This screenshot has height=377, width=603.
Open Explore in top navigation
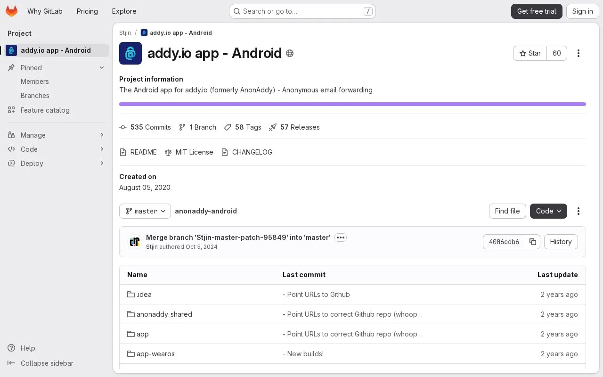(124, 11)
